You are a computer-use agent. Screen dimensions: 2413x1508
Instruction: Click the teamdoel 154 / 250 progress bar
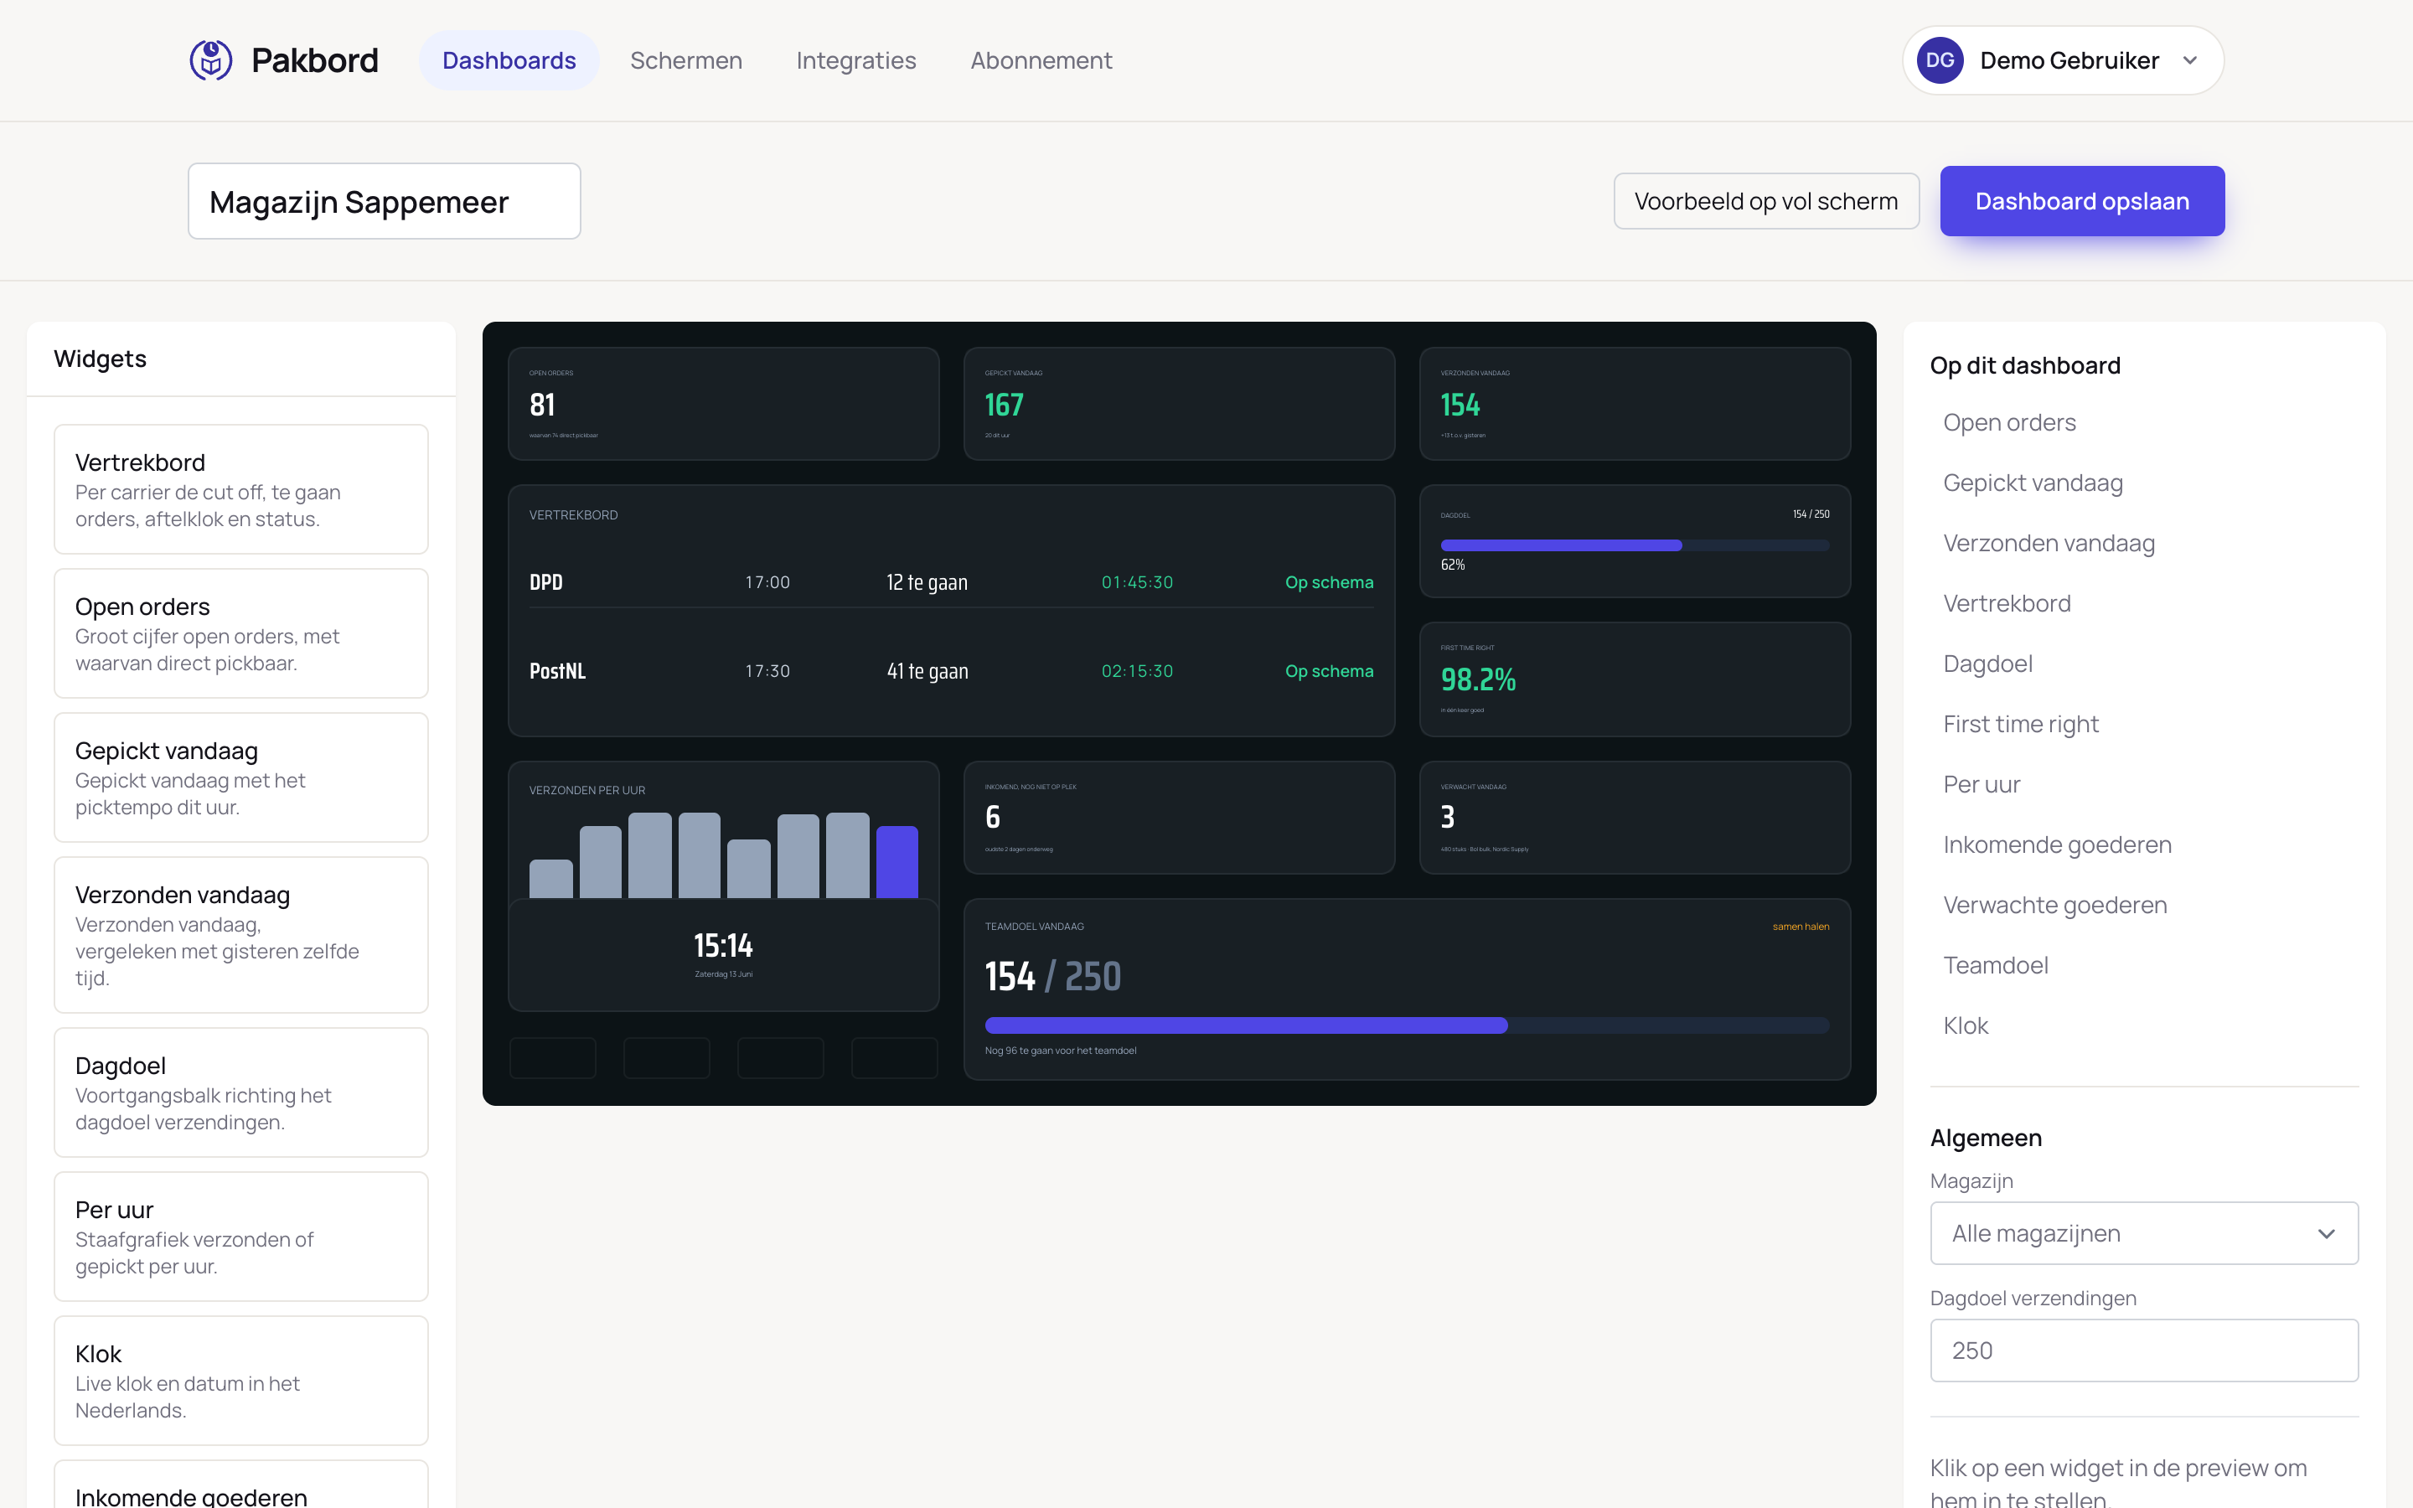click(1406, 1025)
